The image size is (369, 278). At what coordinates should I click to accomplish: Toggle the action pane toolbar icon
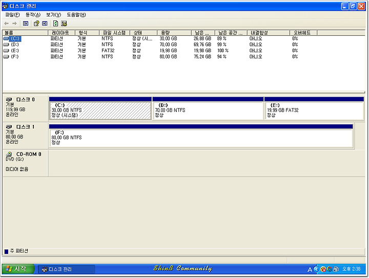[45, 24]
